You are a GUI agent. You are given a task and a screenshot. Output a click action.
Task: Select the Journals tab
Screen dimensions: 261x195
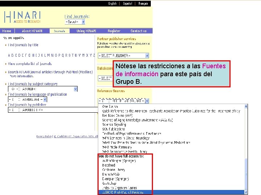tap(59, 31)
